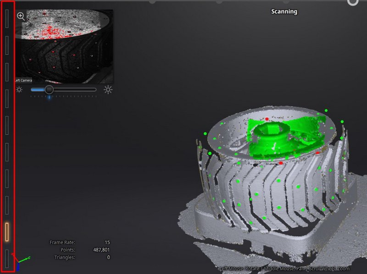
Task: Click the brightness slider handle
Action: [49, 90]
